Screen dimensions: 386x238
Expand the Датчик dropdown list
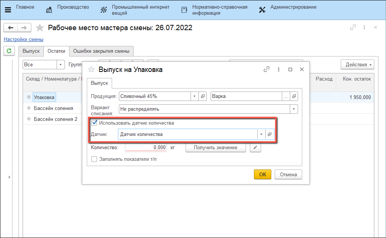coord(261,134)
